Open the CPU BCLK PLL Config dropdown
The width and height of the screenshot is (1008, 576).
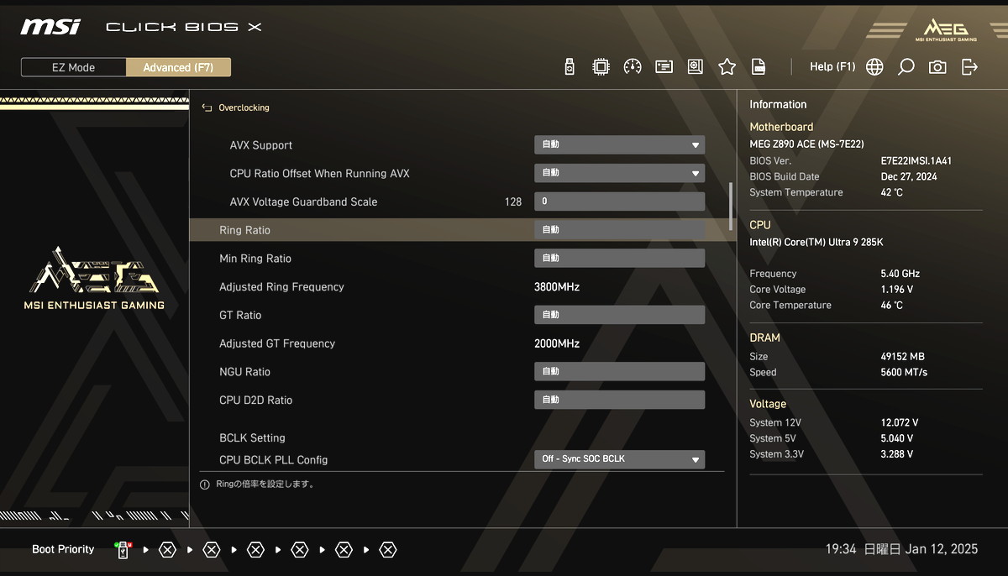coord(619,459)
